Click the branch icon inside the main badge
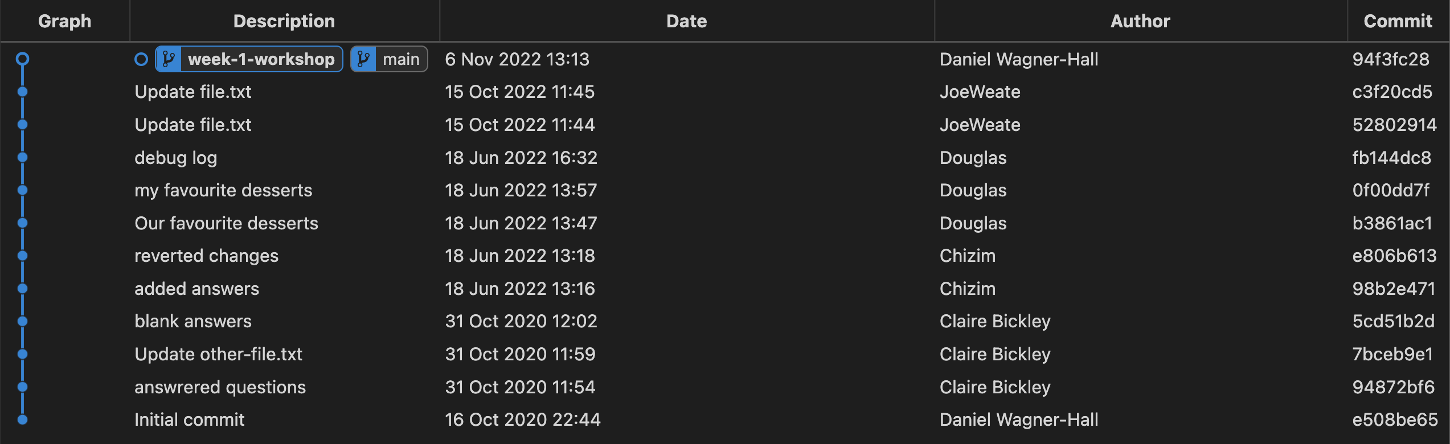The image size is (1450, 444). [363, 59]
